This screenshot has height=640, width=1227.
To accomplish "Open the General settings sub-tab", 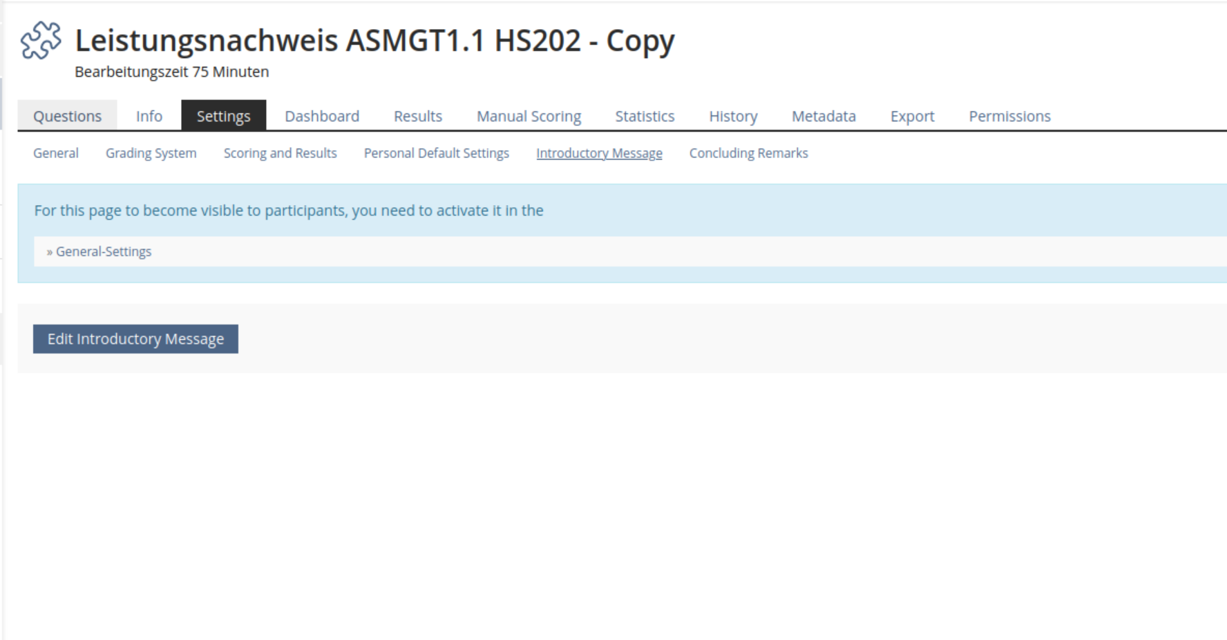I will pyautogui.click(x=56, y=153).
